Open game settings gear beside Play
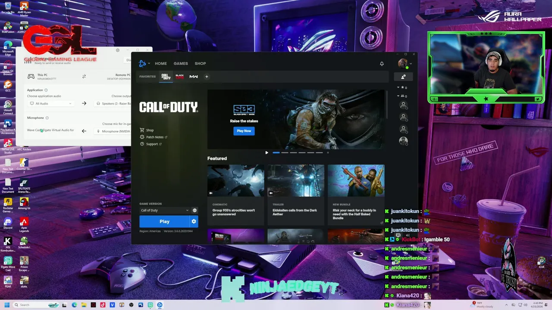This screenshot has height=310, width=552. tap(194, 221)
